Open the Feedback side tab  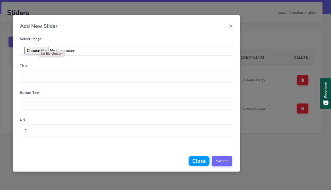326,89
